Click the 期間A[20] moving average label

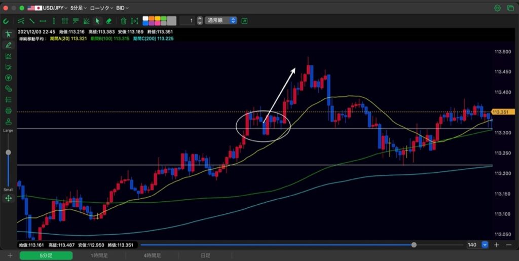[x=67, y=39]
